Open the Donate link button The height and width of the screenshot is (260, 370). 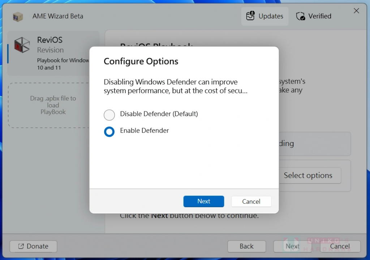point(33,246)
